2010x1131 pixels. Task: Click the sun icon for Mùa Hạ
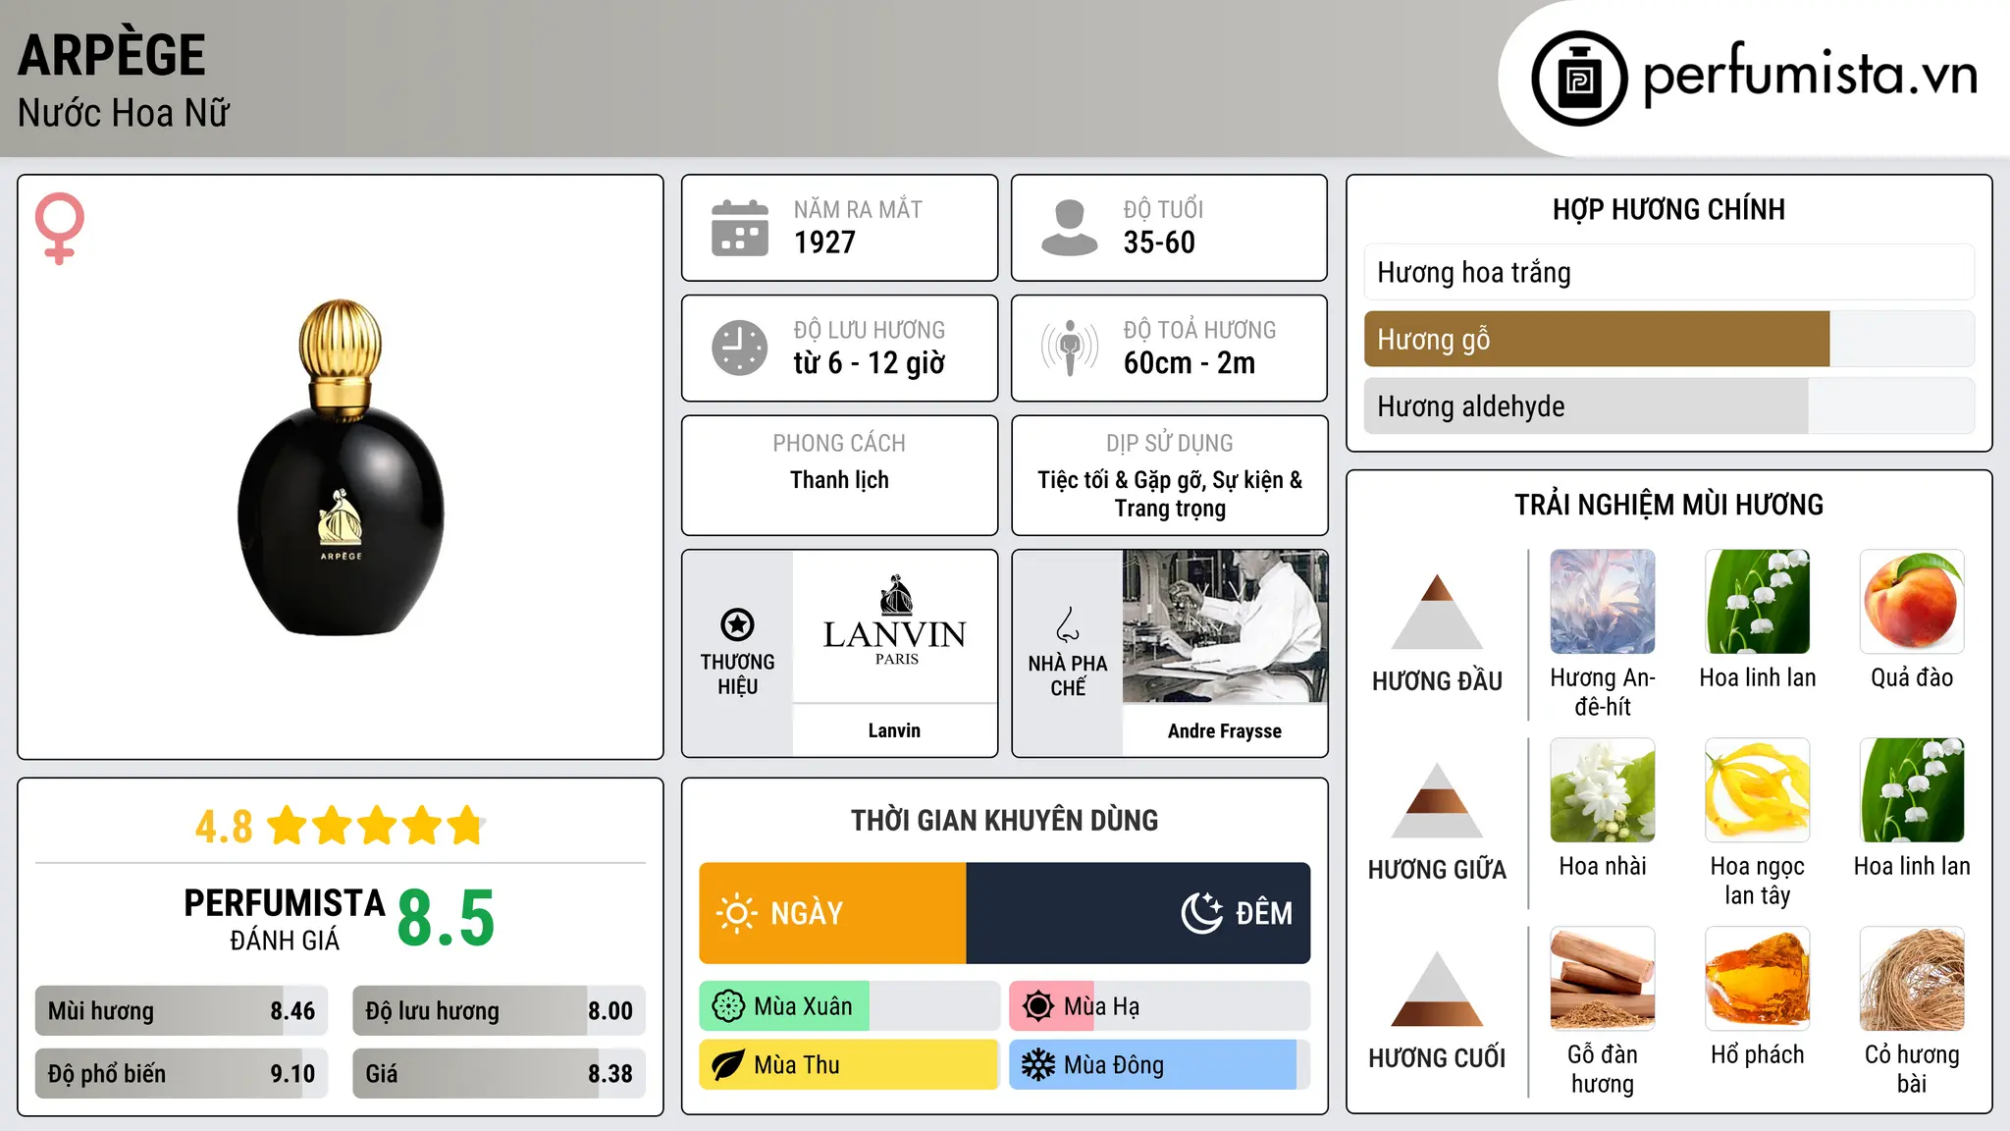1038,1006
